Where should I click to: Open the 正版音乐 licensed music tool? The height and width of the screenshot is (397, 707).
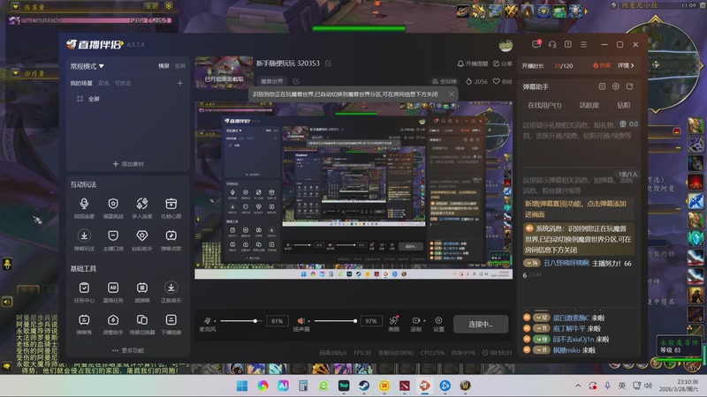(171, 292)
